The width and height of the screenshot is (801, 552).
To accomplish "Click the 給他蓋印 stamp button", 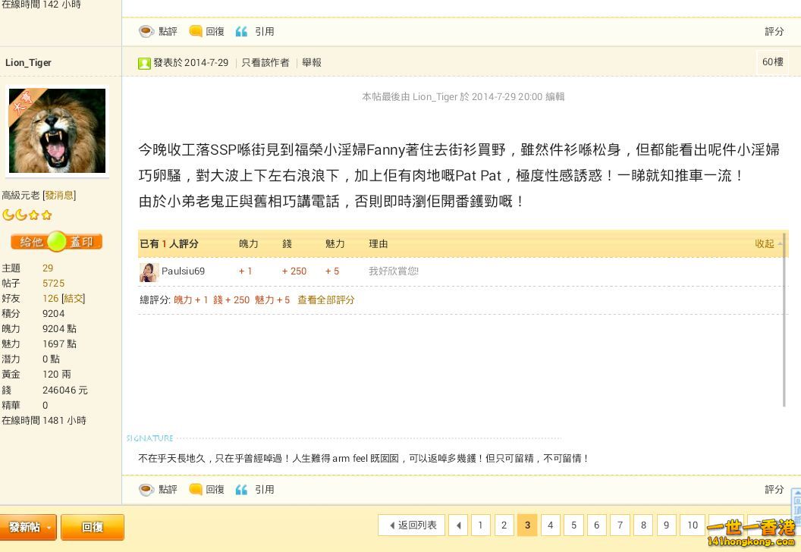I will pos(57,242).
